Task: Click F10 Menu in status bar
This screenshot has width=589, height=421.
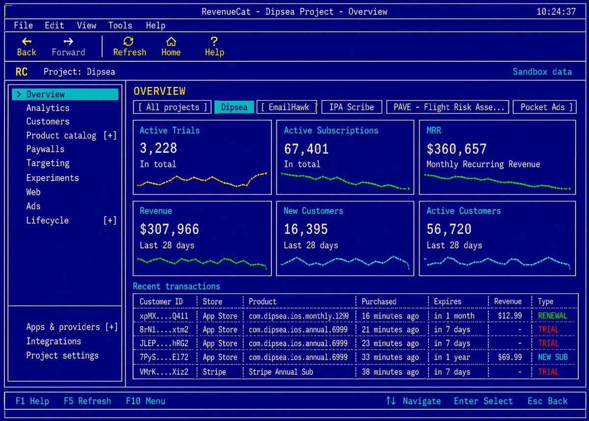Action: coord(145,401)
